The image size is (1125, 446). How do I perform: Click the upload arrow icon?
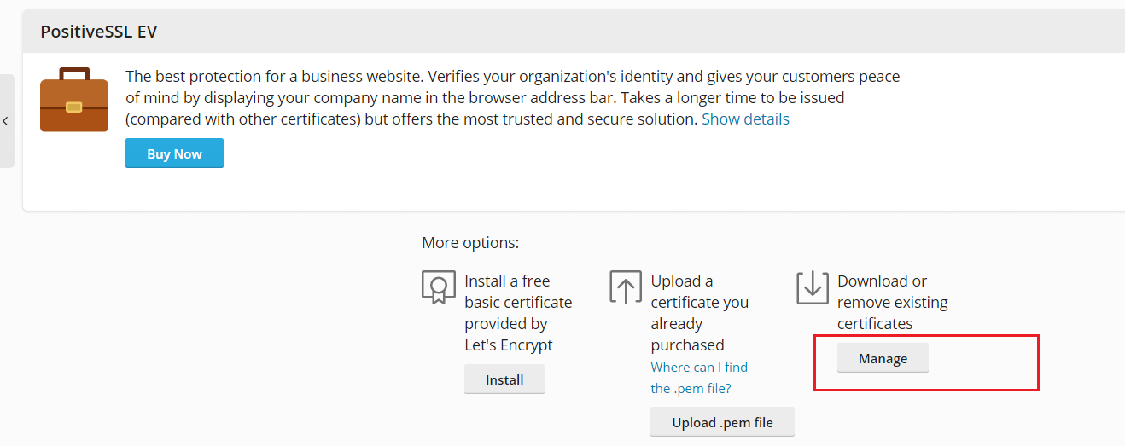click(626, 287)
